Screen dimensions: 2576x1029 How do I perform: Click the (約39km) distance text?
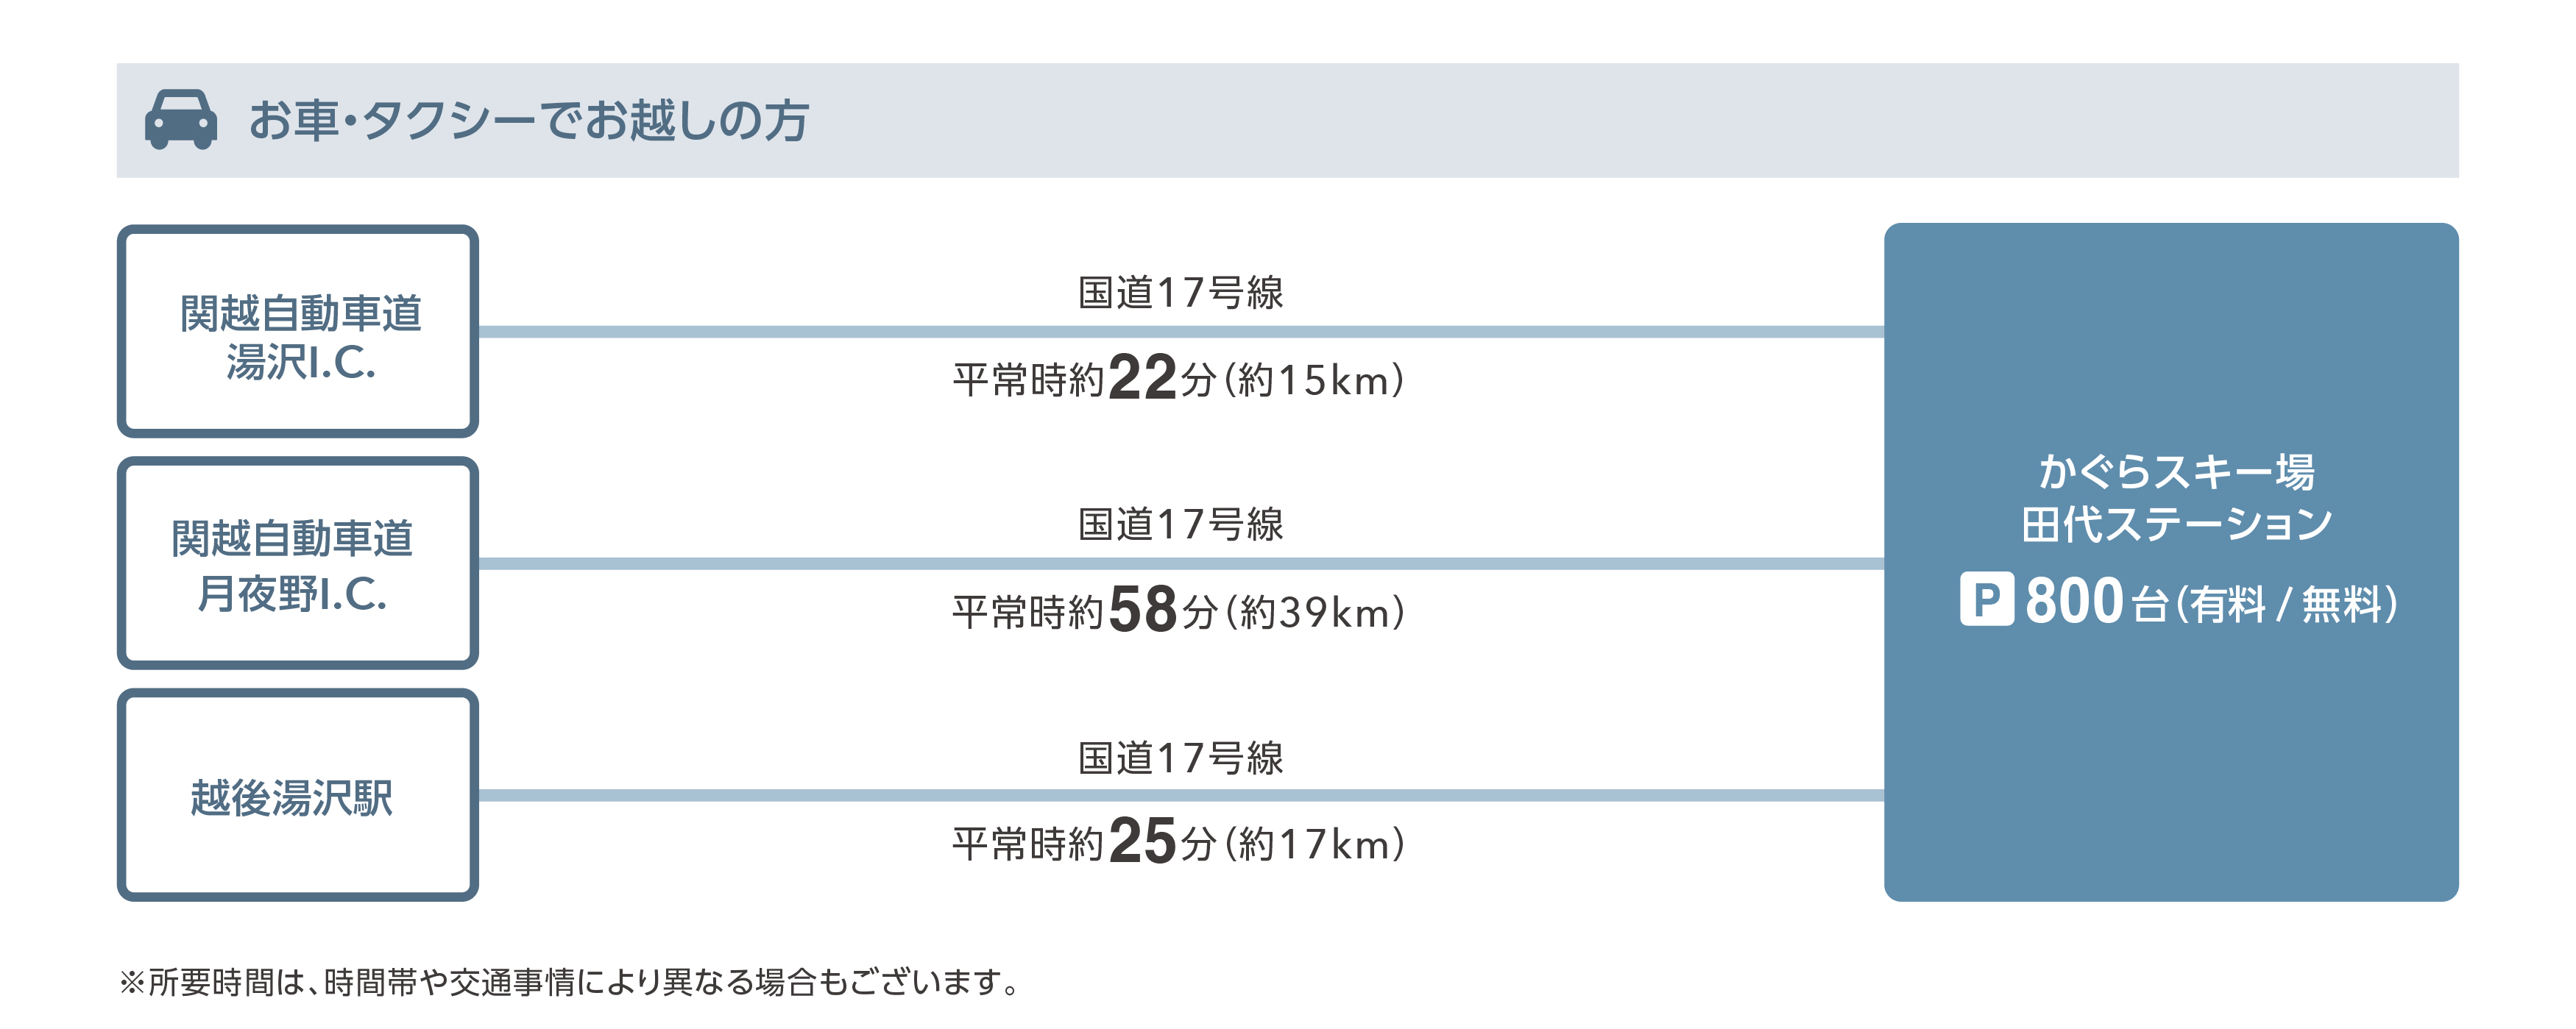(1315, 613)
